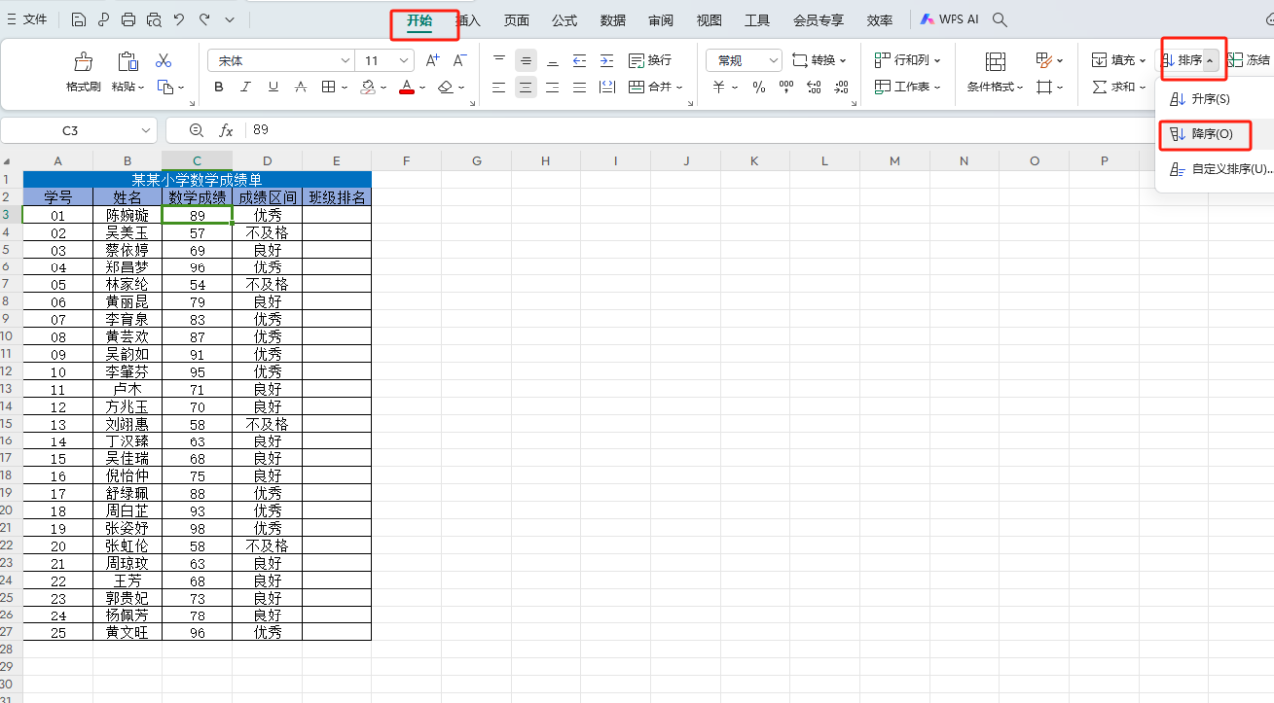Image resolution: width=1274 pixels, height=703 pixels.
Task: Expand the Name Box C3 dropdown
Action: point(146,131)
